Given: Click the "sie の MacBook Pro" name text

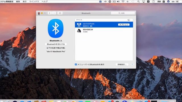Looking at the screenshot, I should (56, 52).
